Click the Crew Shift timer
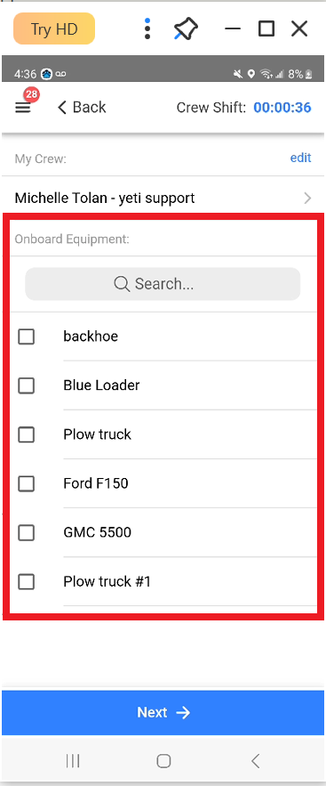The image size is (326, 786). point(282,108)
